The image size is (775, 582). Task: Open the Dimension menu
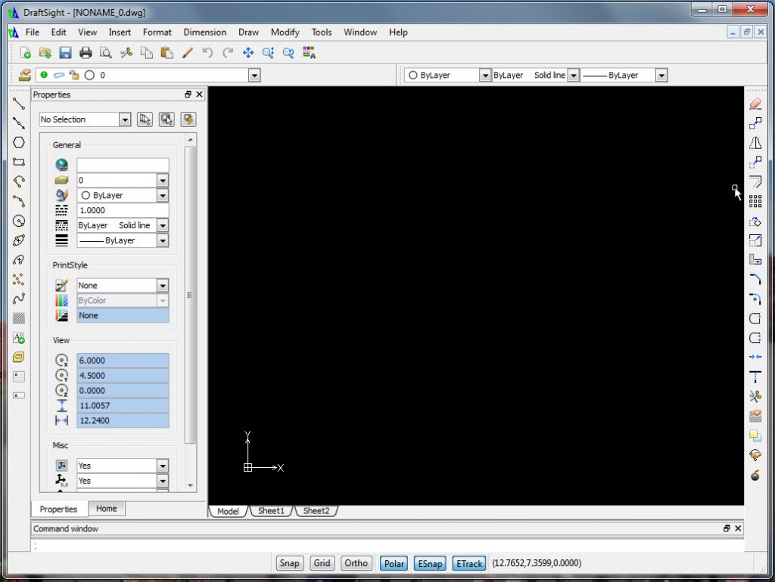pyautogui.click(x=204, y=32)
